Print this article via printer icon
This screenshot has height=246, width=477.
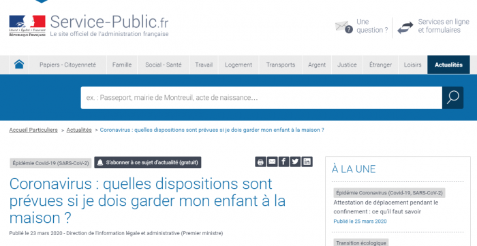(x=260, y=162)
